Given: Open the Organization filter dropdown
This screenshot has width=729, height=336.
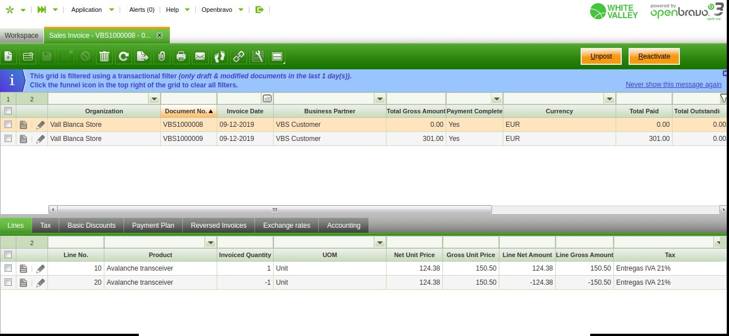Looking at the screenshot, I should pyautogui.click(x=154, y=99).
